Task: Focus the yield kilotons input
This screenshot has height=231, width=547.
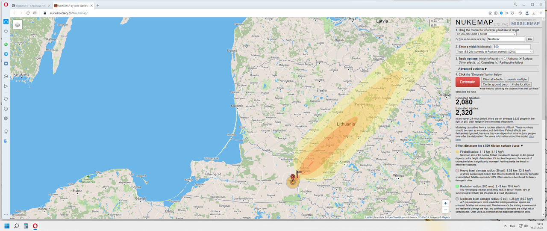Action: point(512,47)
